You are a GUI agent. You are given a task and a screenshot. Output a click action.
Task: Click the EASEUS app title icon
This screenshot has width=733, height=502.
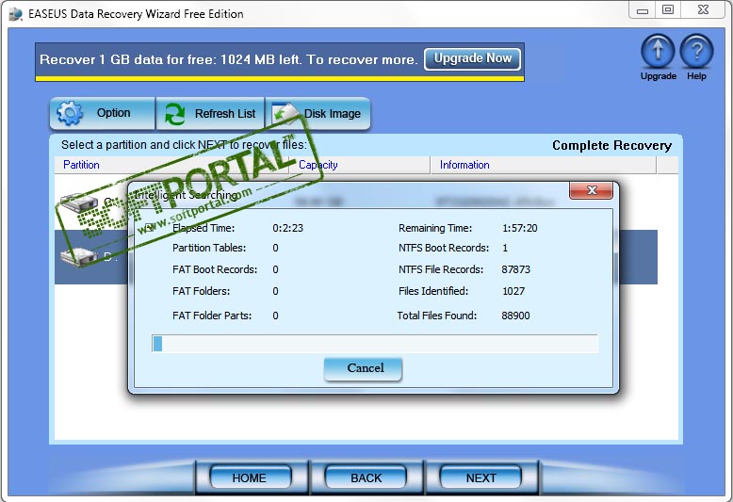[15, 14]
